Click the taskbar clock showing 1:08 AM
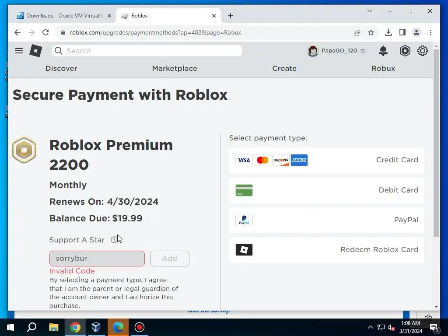 [x=410, y=327]
